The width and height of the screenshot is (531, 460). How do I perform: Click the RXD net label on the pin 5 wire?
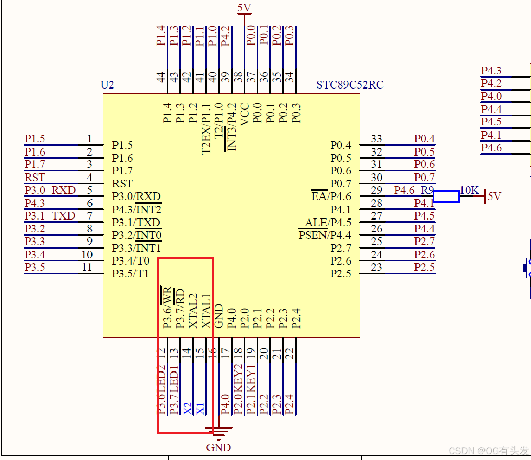[x=63, y=190]
